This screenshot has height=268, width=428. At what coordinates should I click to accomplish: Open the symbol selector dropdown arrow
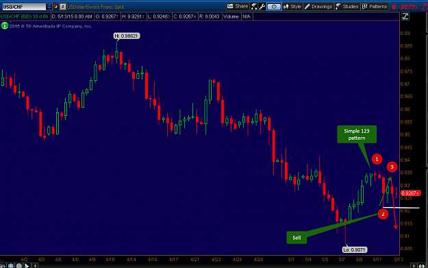click(49, 7)
